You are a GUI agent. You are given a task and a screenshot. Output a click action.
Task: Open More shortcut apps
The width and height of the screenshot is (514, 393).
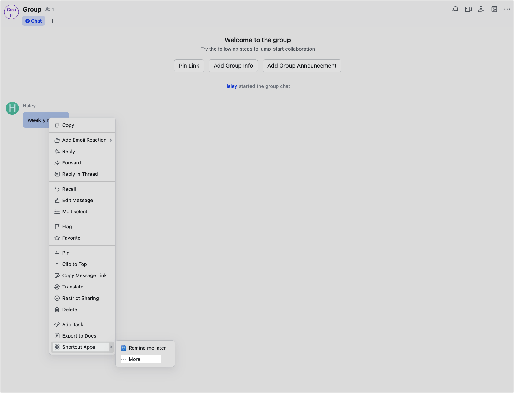pos(145,359)
